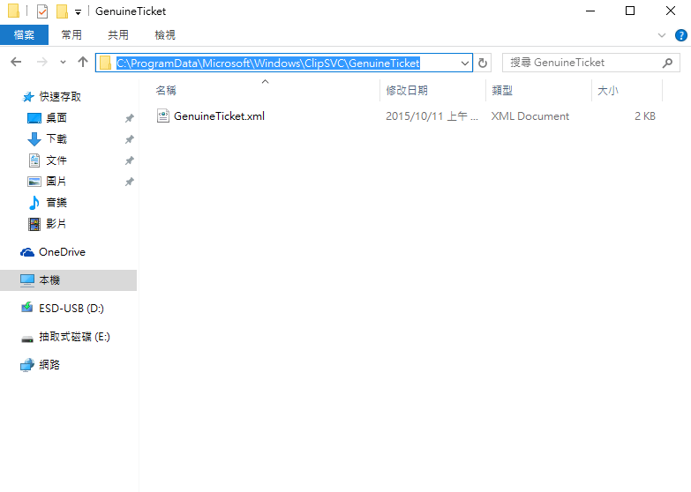Screen dimensions: 691x492
Task: Click the 網路 network icon
Action: (x=27, y=365)
